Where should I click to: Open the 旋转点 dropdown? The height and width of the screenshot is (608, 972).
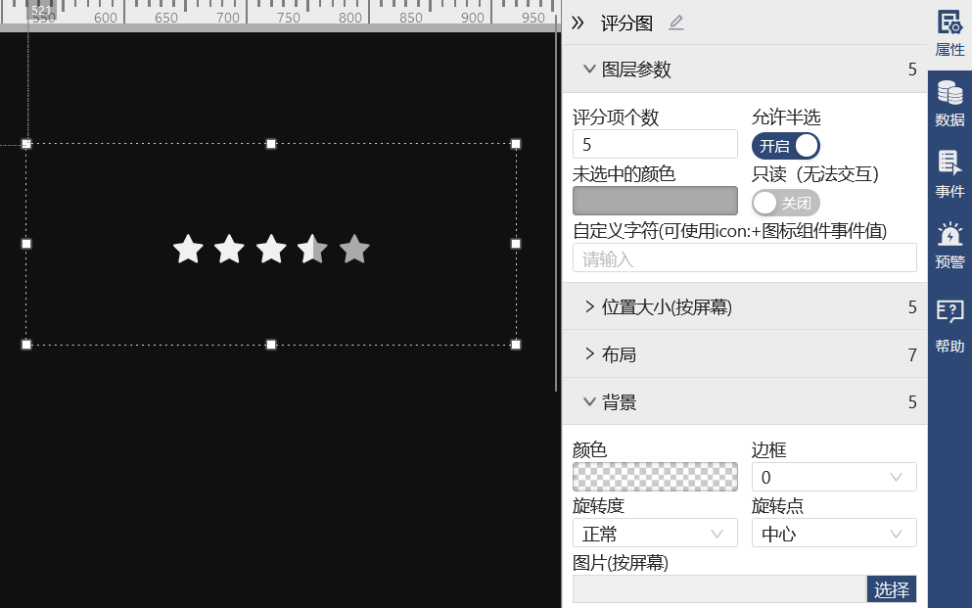pyautogui.click(x=834, y=533)
